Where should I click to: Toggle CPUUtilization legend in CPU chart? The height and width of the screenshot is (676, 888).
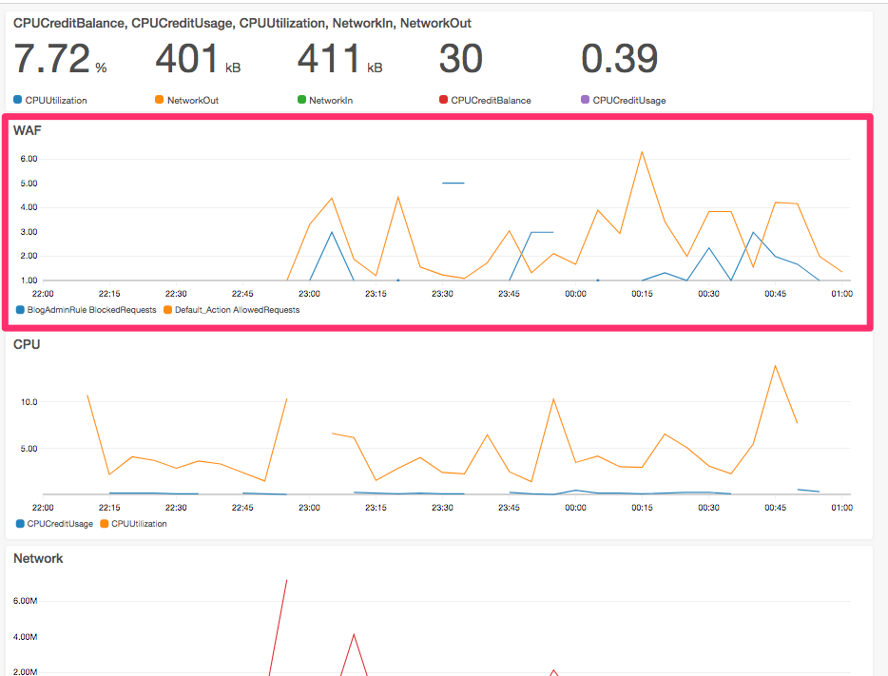pos(134,524)
